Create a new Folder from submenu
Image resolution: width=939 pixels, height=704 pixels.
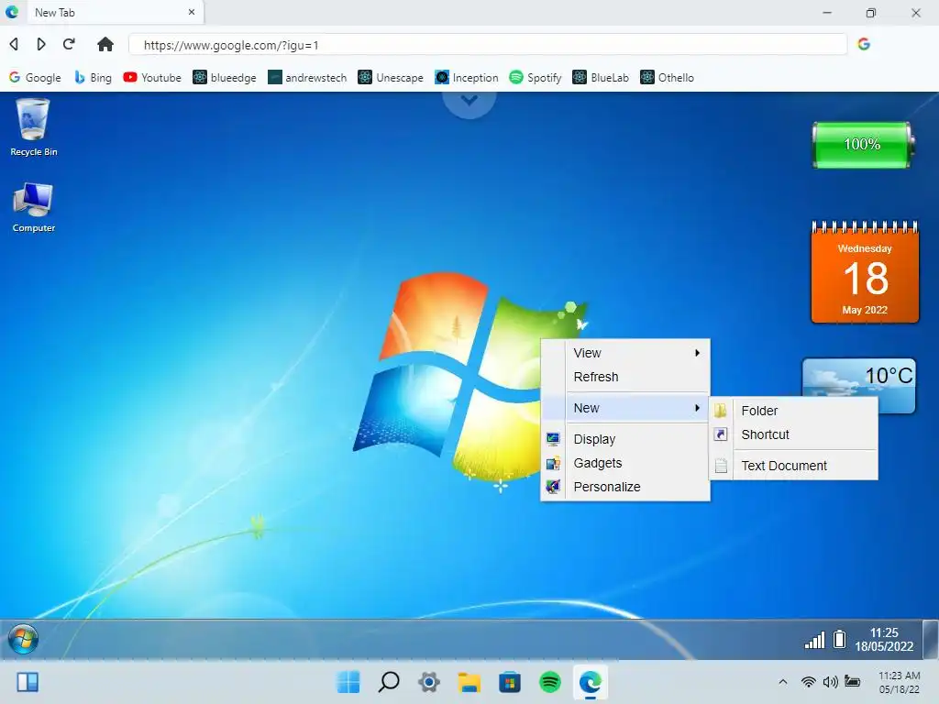pyautogui.click(x=793, y=411)
